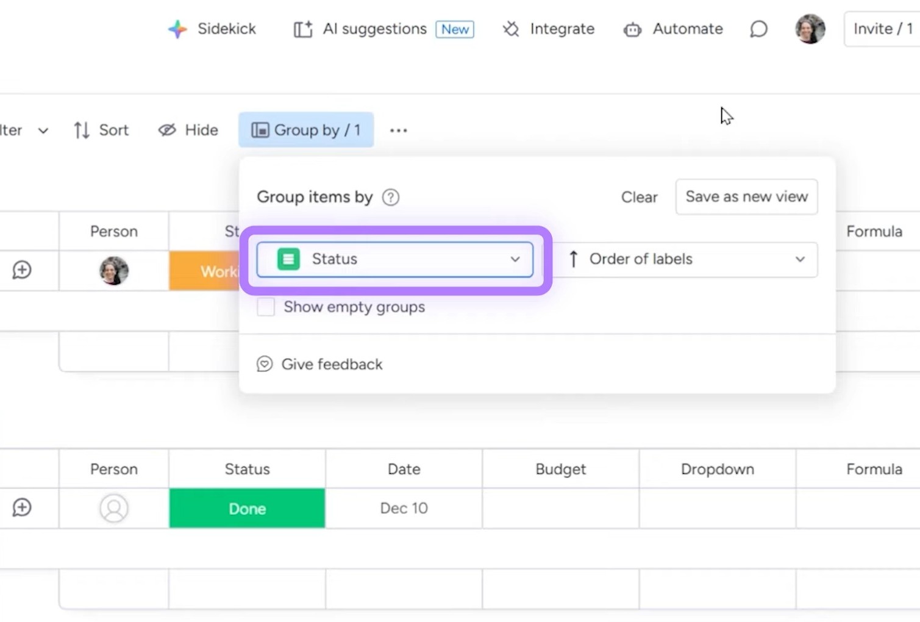This screenshot has width=920, height=622.
Task: Click the AI suggestions icon
Action: click(x=303, y=29)
